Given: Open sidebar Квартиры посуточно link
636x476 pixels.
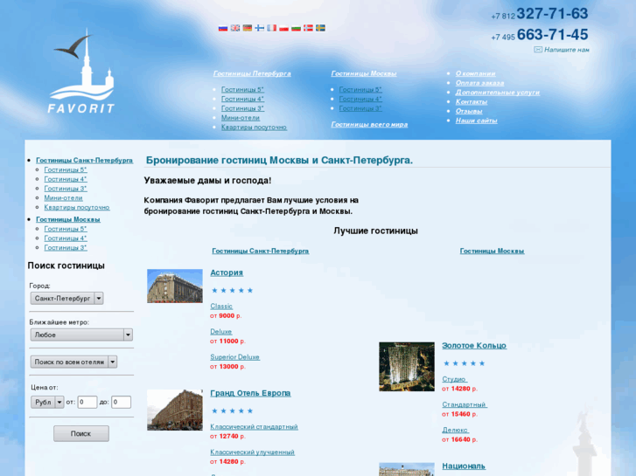Looking at the screenshot, I should coord(77,207).
